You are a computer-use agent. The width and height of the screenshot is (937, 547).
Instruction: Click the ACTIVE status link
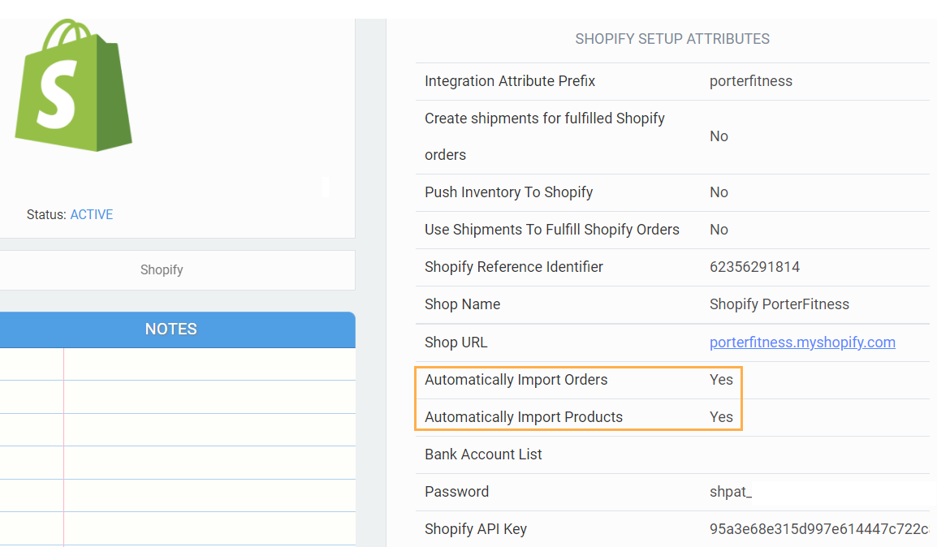[92, 215]
